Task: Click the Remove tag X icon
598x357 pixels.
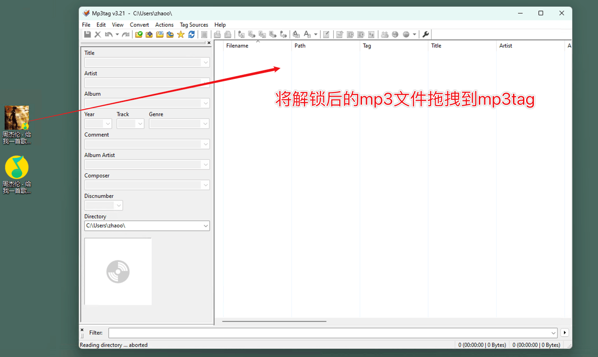Action: pos(97,34)
